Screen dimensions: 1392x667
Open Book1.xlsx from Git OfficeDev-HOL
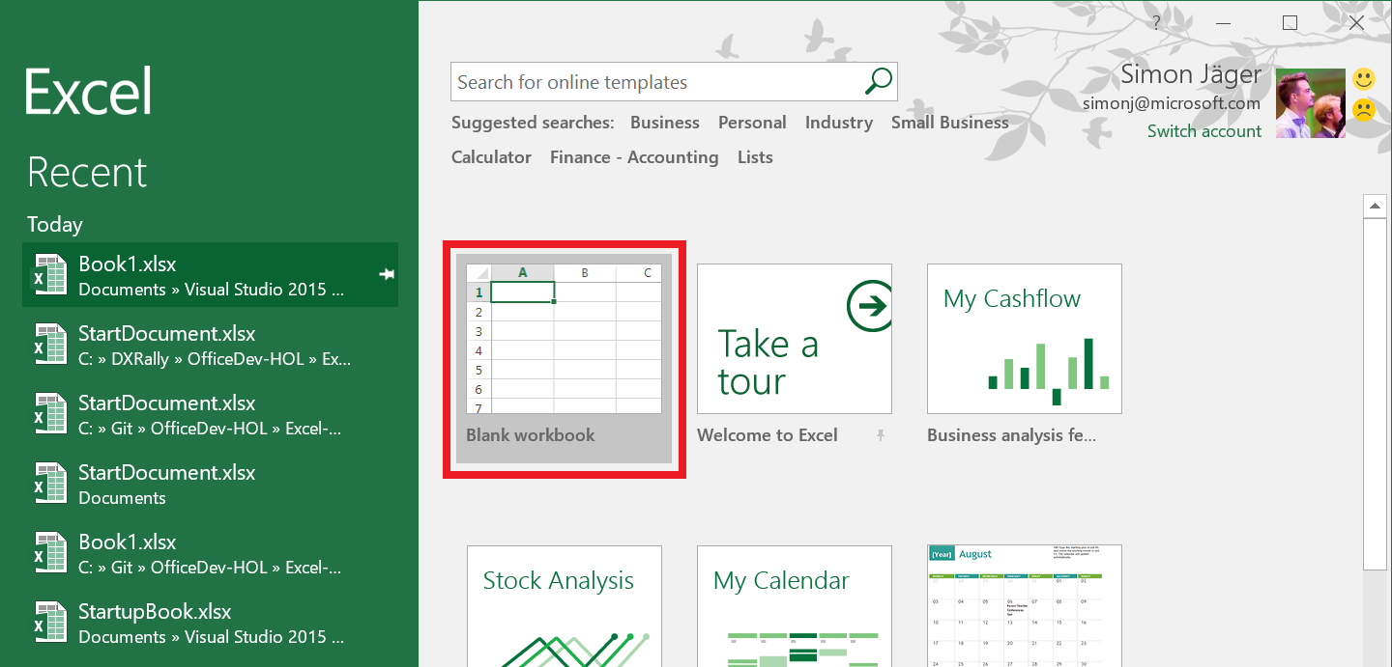tap(210, 553)
